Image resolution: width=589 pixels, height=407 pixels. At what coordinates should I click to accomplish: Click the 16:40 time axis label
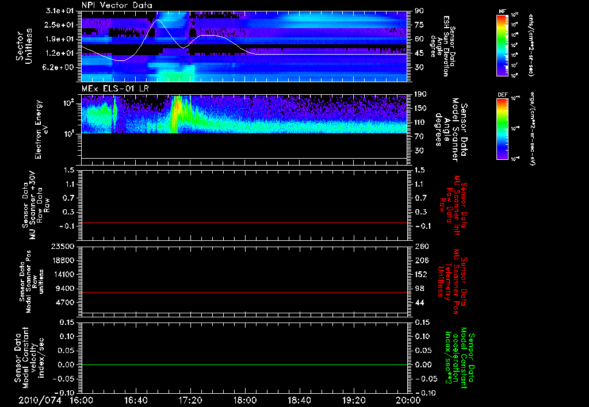[x=136, y=400]
